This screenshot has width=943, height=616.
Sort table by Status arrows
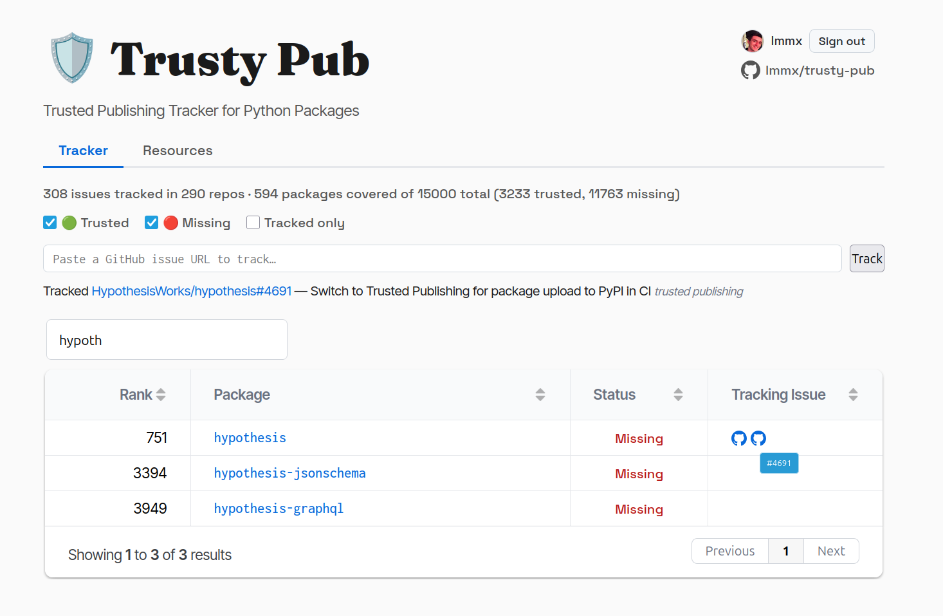(678, 395)
